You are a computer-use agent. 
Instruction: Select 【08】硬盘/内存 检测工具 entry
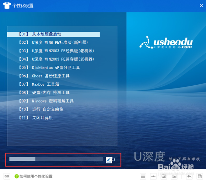click(x=44, y=93)
